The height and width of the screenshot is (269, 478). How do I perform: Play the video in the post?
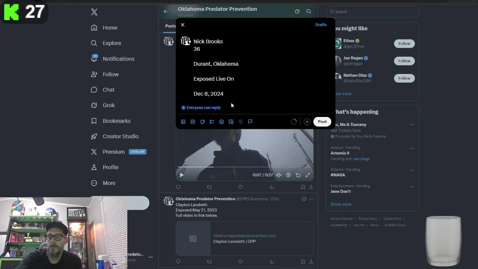tap(181, 175)
